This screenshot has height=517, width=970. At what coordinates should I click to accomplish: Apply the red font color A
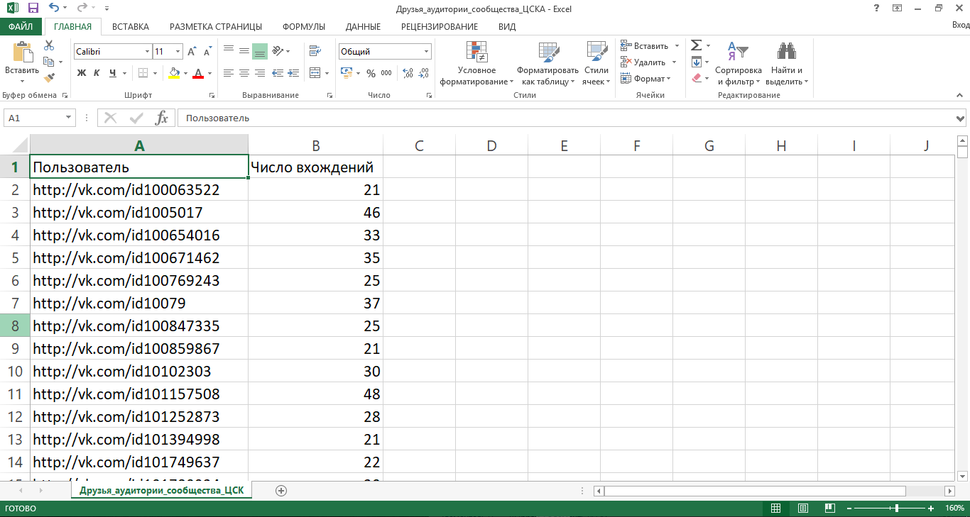point(198,73)
